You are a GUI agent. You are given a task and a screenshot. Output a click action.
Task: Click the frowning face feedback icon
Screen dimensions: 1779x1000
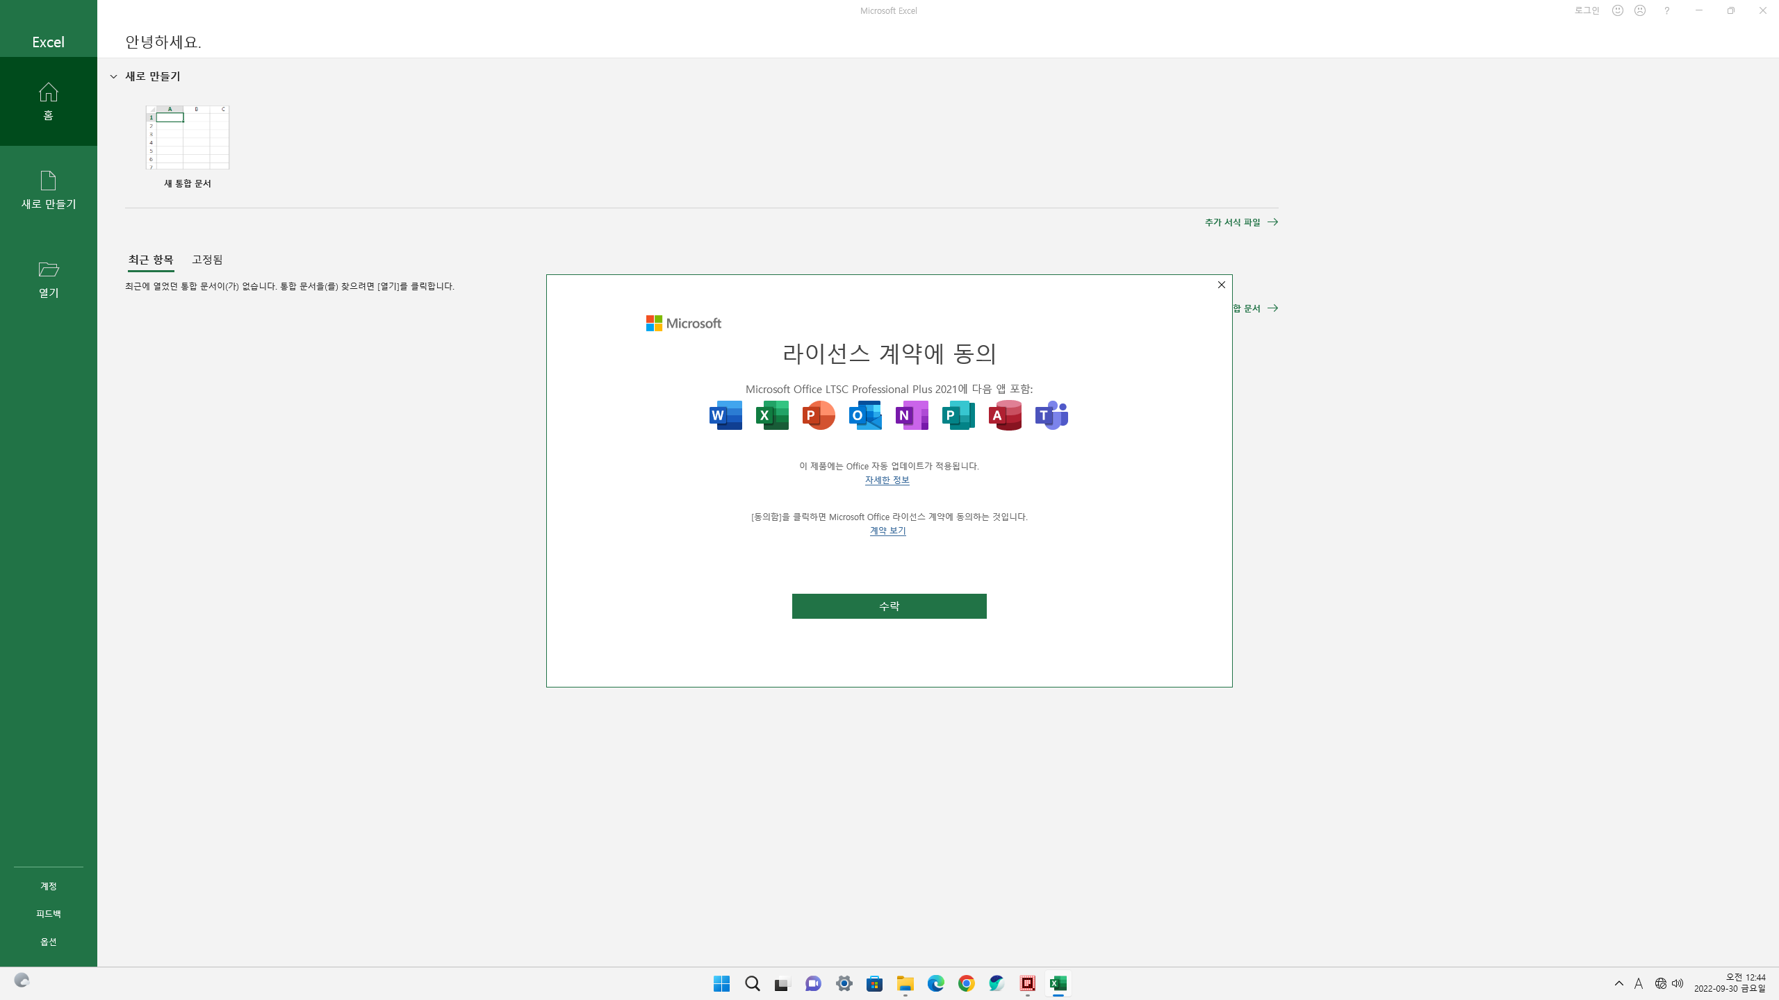(x=1640, y=10)
